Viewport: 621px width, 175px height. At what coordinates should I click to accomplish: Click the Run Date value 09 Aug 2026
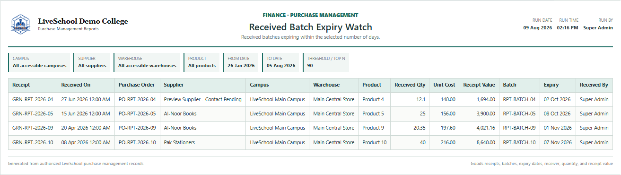tap(537, 28)
